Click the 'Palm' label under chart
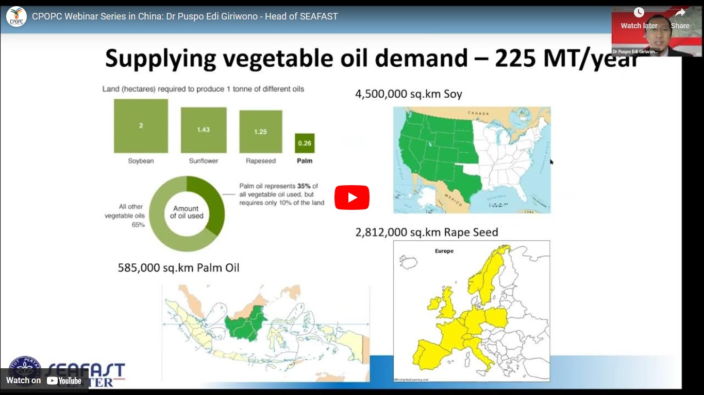 coord(305,161)
